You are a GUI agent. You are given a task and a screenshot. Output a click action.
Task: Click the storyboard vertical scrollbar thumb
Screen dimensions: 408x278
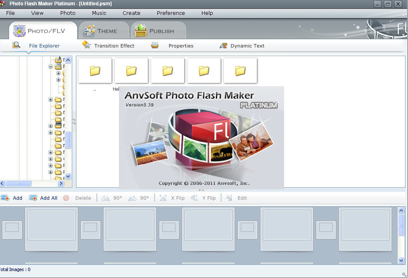point(401,225)
